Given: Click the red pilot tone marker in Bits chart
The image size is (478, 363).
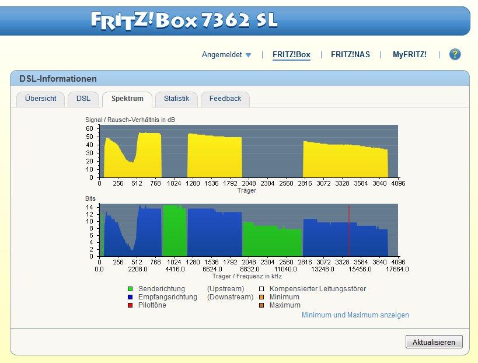Looking at the screenshot, I should (349, 231).
